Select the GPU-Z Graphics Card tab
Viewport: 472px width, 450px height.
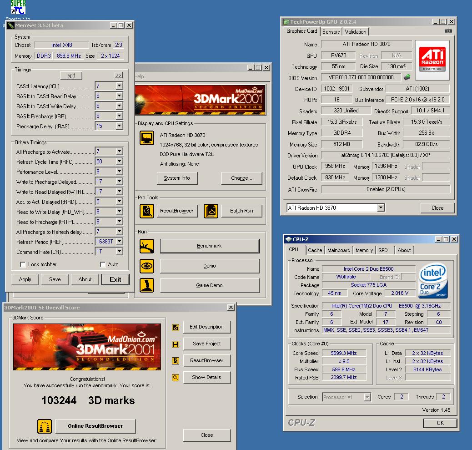pos(301,31)
